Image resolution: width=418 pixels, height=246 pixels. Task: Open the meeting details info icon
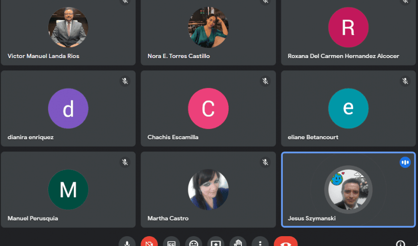pyautogui.click(x=400, y=243)
